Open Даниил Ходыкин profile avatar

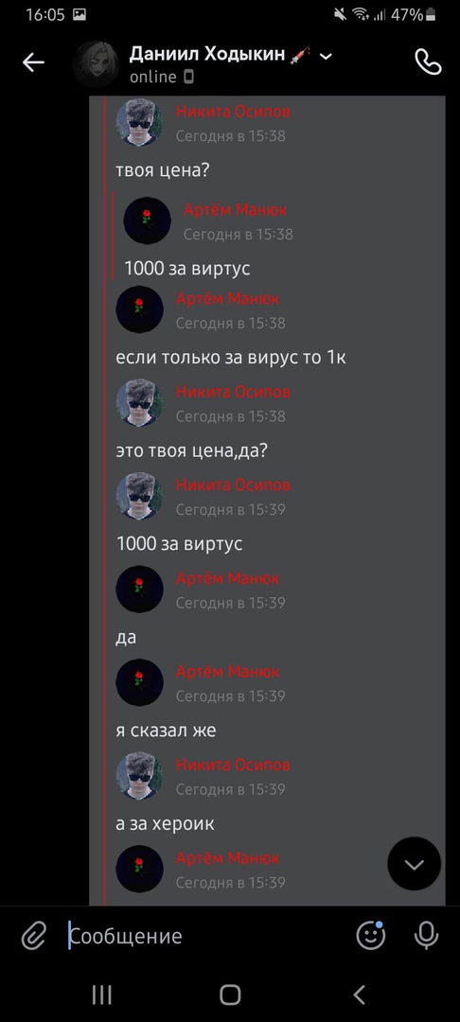pos(96,64)
